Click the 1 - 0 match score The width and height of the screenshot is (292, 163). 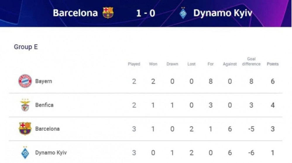(146, 13)
